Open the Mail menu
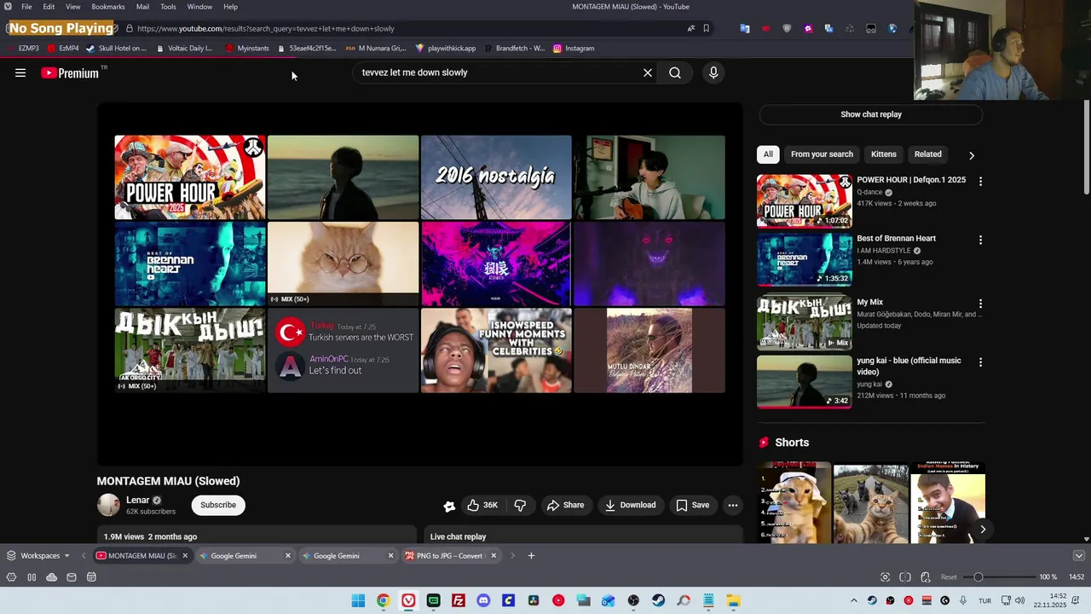The width and height of the screenshot is (1091, 614). tap(142, 7)
